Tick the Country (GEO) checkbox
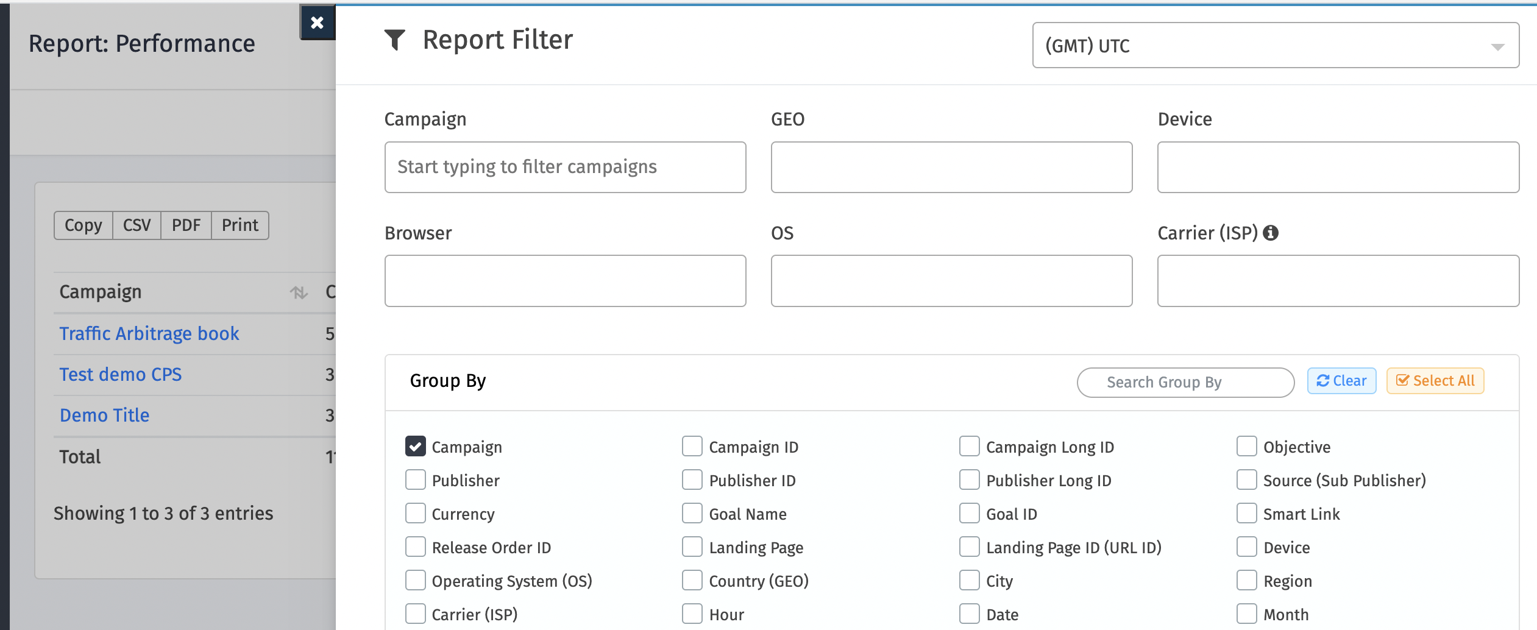 click(692, 581)
